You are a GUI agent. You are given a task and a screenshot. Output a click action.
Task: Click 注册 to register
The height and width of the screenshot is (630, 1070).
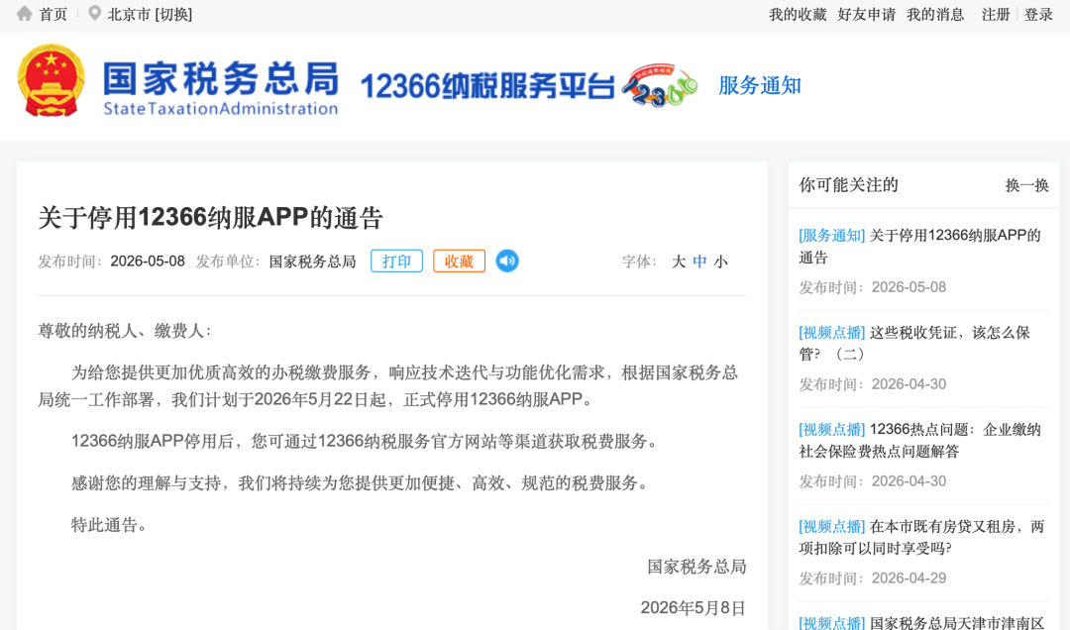click(996, 14)
